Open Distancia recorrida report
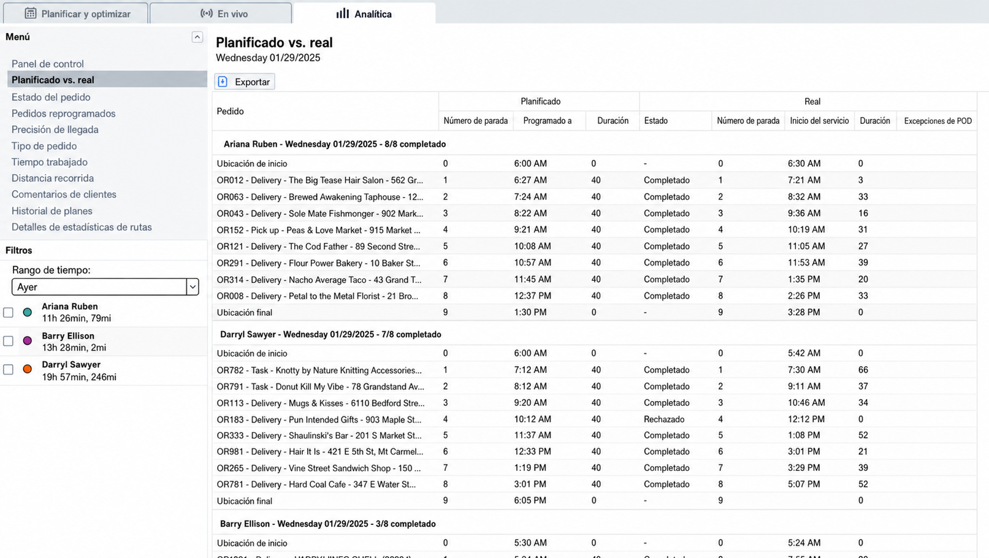989x558 pixels. coord(53,178)
